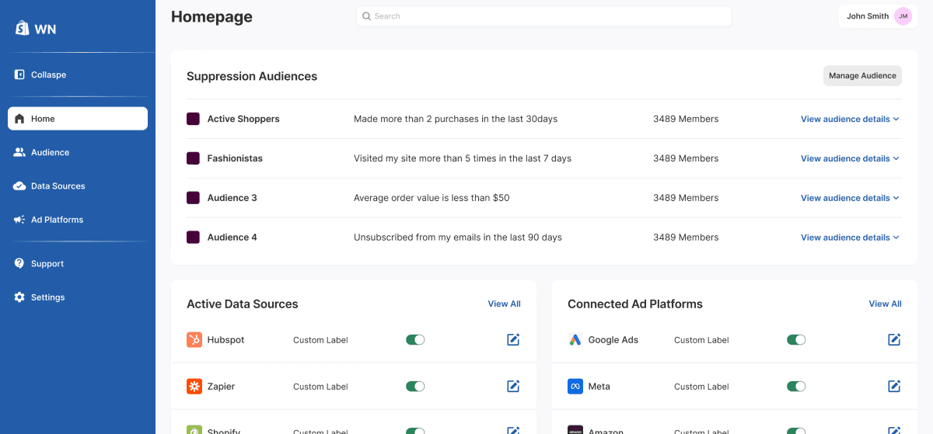This screenshot has width=933, height=434.
Task: Click Meta Custom Label text
Action: (701, 387)
